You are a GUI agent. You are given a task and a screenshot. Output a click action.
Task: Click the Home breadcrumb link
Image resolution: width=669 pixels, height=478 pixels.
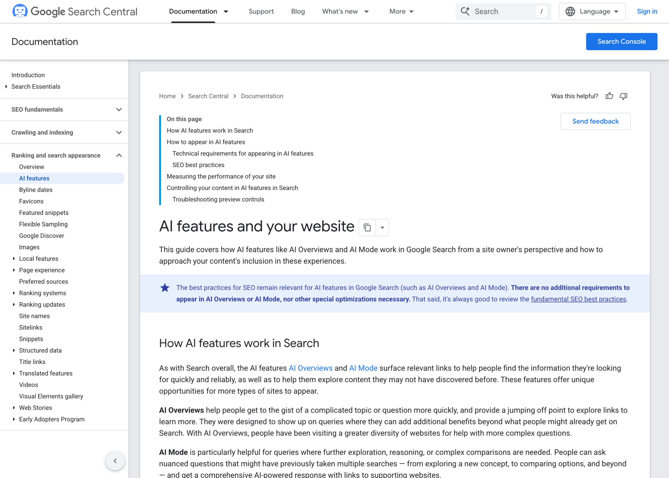click(x=168, y=96)
